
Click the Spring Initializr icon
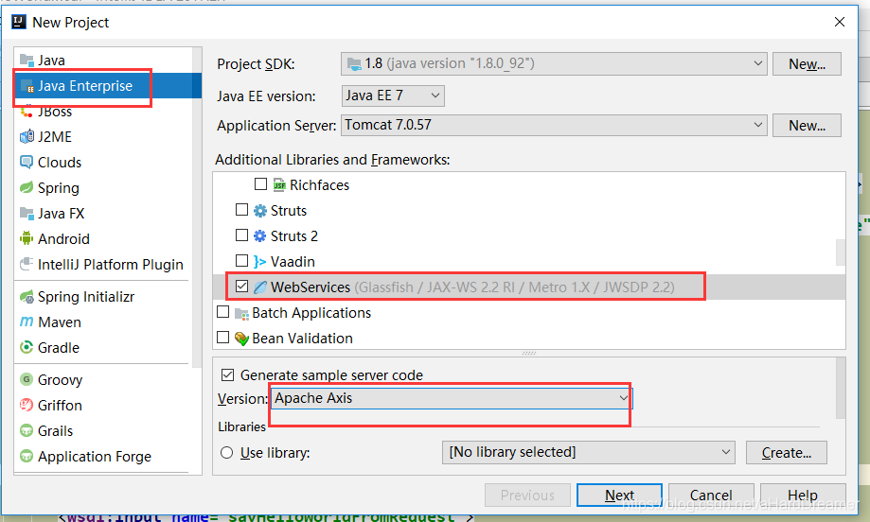[x=27, y=297]
